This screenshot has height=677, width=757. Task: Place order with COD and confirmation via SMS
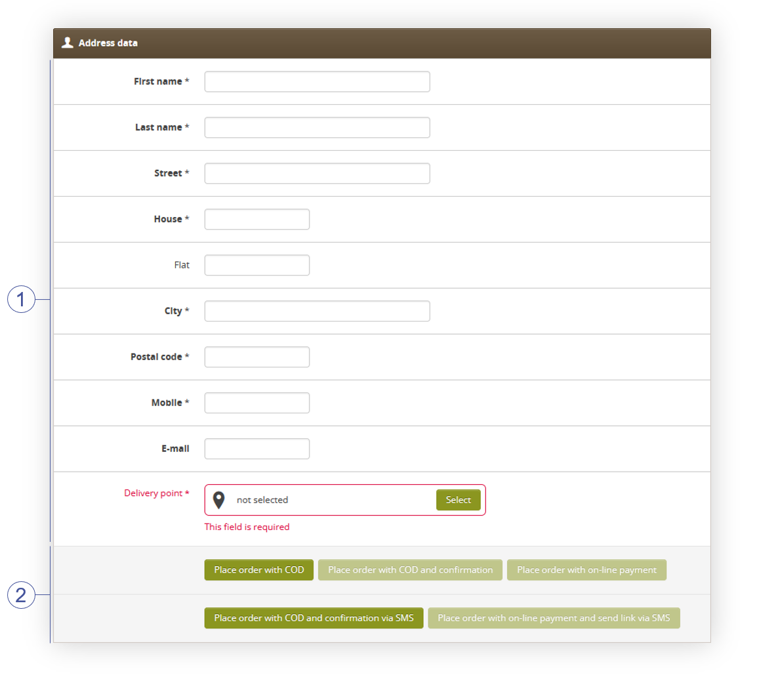[314, 618]
